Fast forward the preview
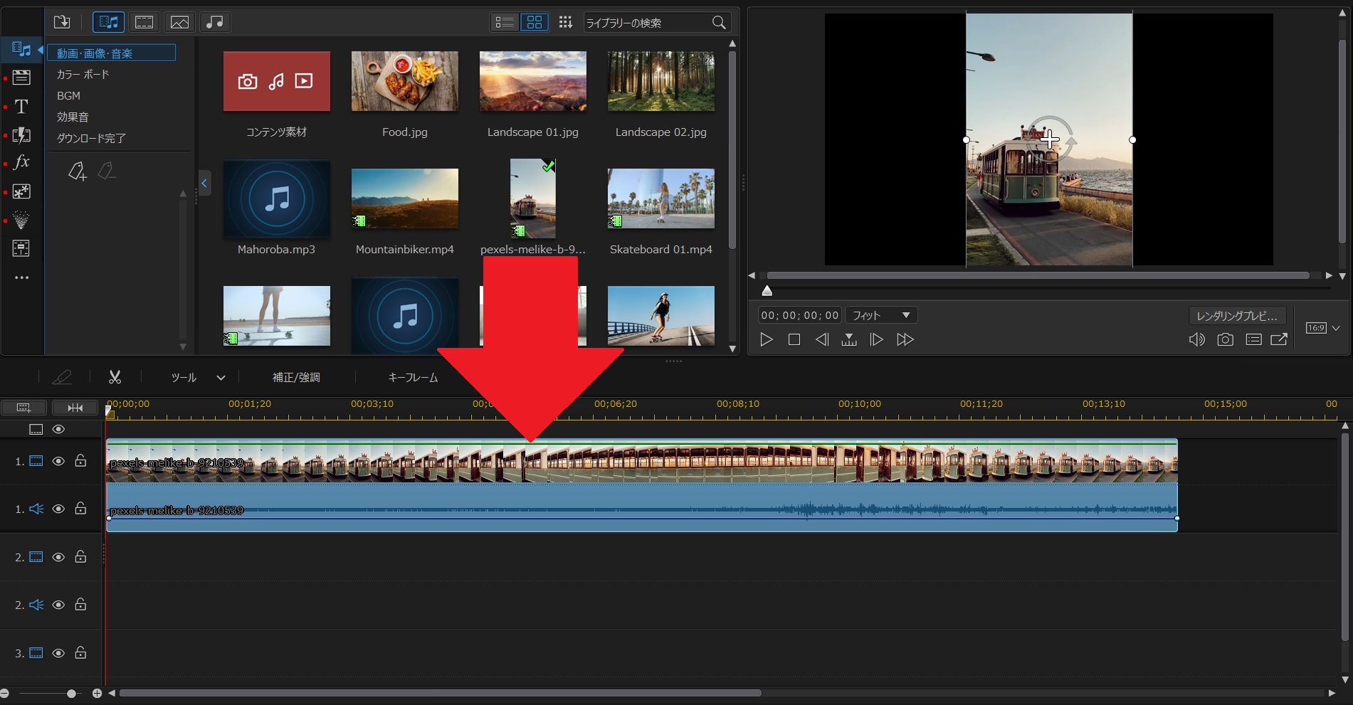This screenshot has height=705, width=1353. click(905, 340)
